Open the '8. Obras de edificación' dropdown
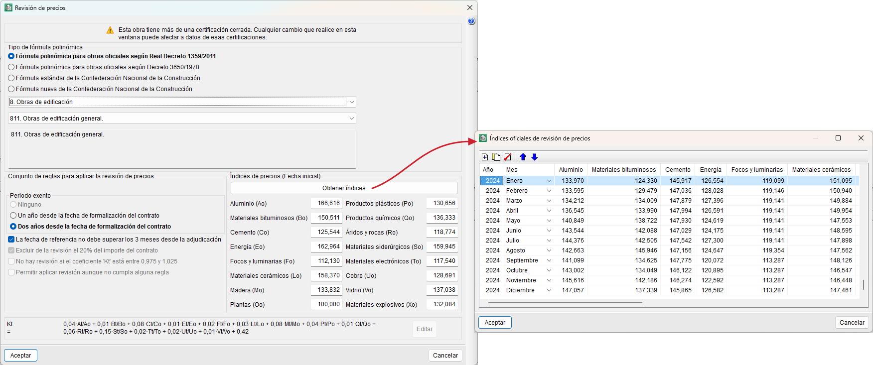 (352, 102)
